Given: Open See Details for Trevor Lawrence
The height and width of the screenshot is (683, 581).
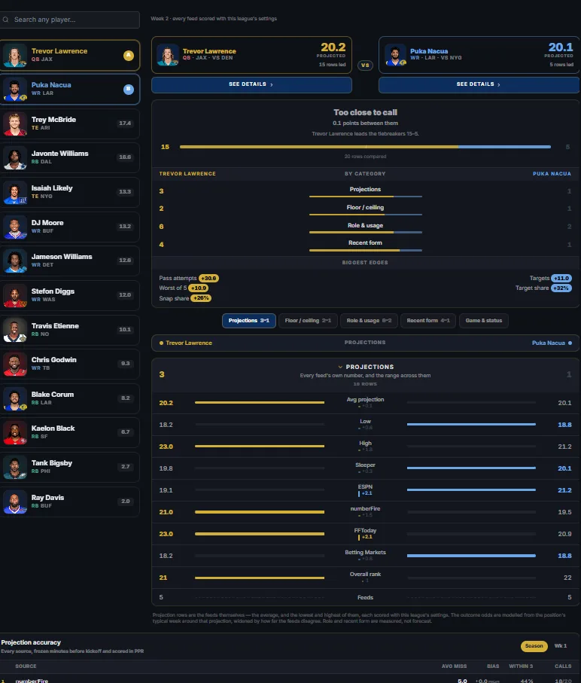Looking at the screenshot, I should [x=251, y=84].
